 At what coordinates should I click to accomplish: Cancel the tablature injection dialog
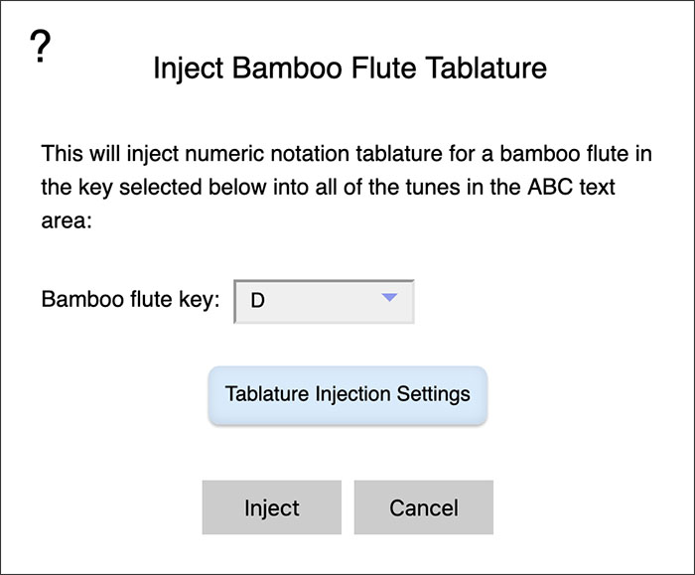(423, 507)
